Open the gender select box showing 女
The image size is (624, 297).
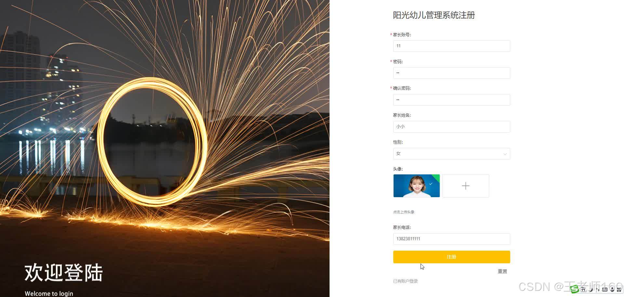(x=451, y=154)
